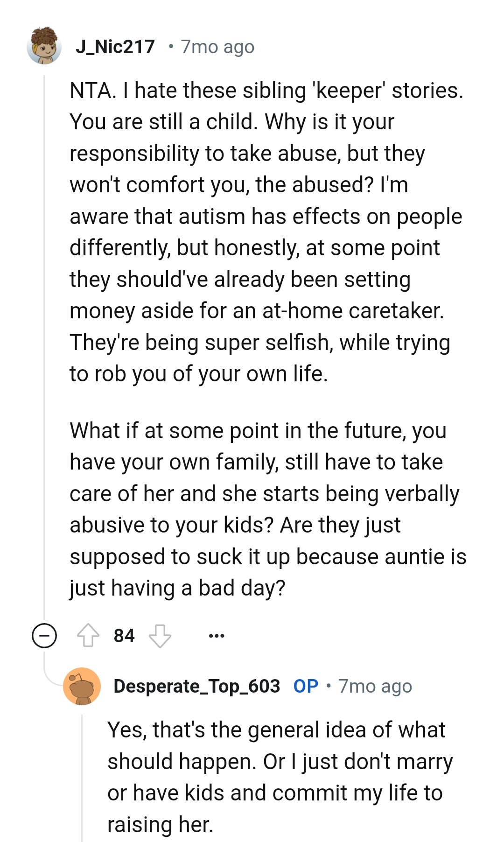Screen dimensions: 504x842
Task: Click the blue OP badge
Action: 306,686
